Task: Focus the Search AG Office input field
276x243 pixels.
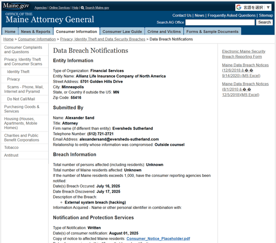Action: (220, 22)
